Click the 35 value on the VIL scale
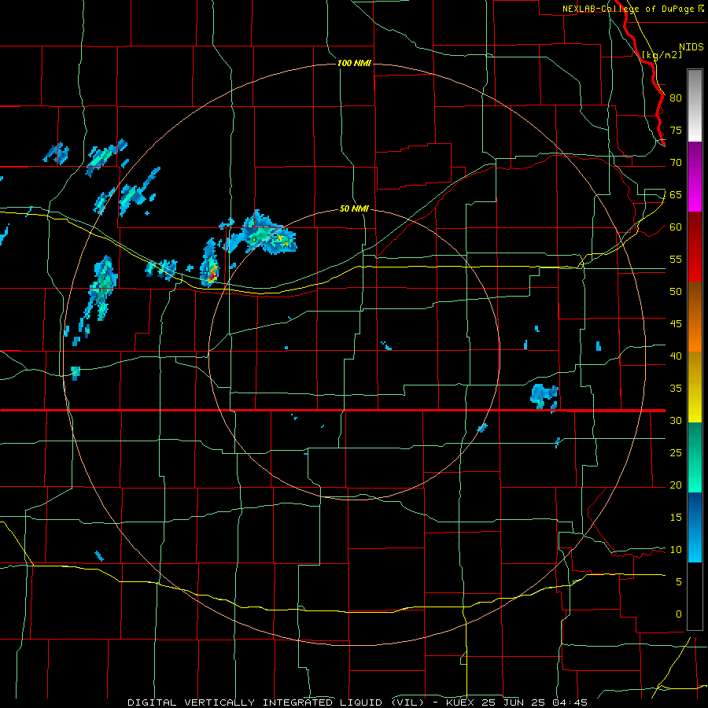This screenshot has width=708, height=708. pyautogui.click(x=676, y=389)
